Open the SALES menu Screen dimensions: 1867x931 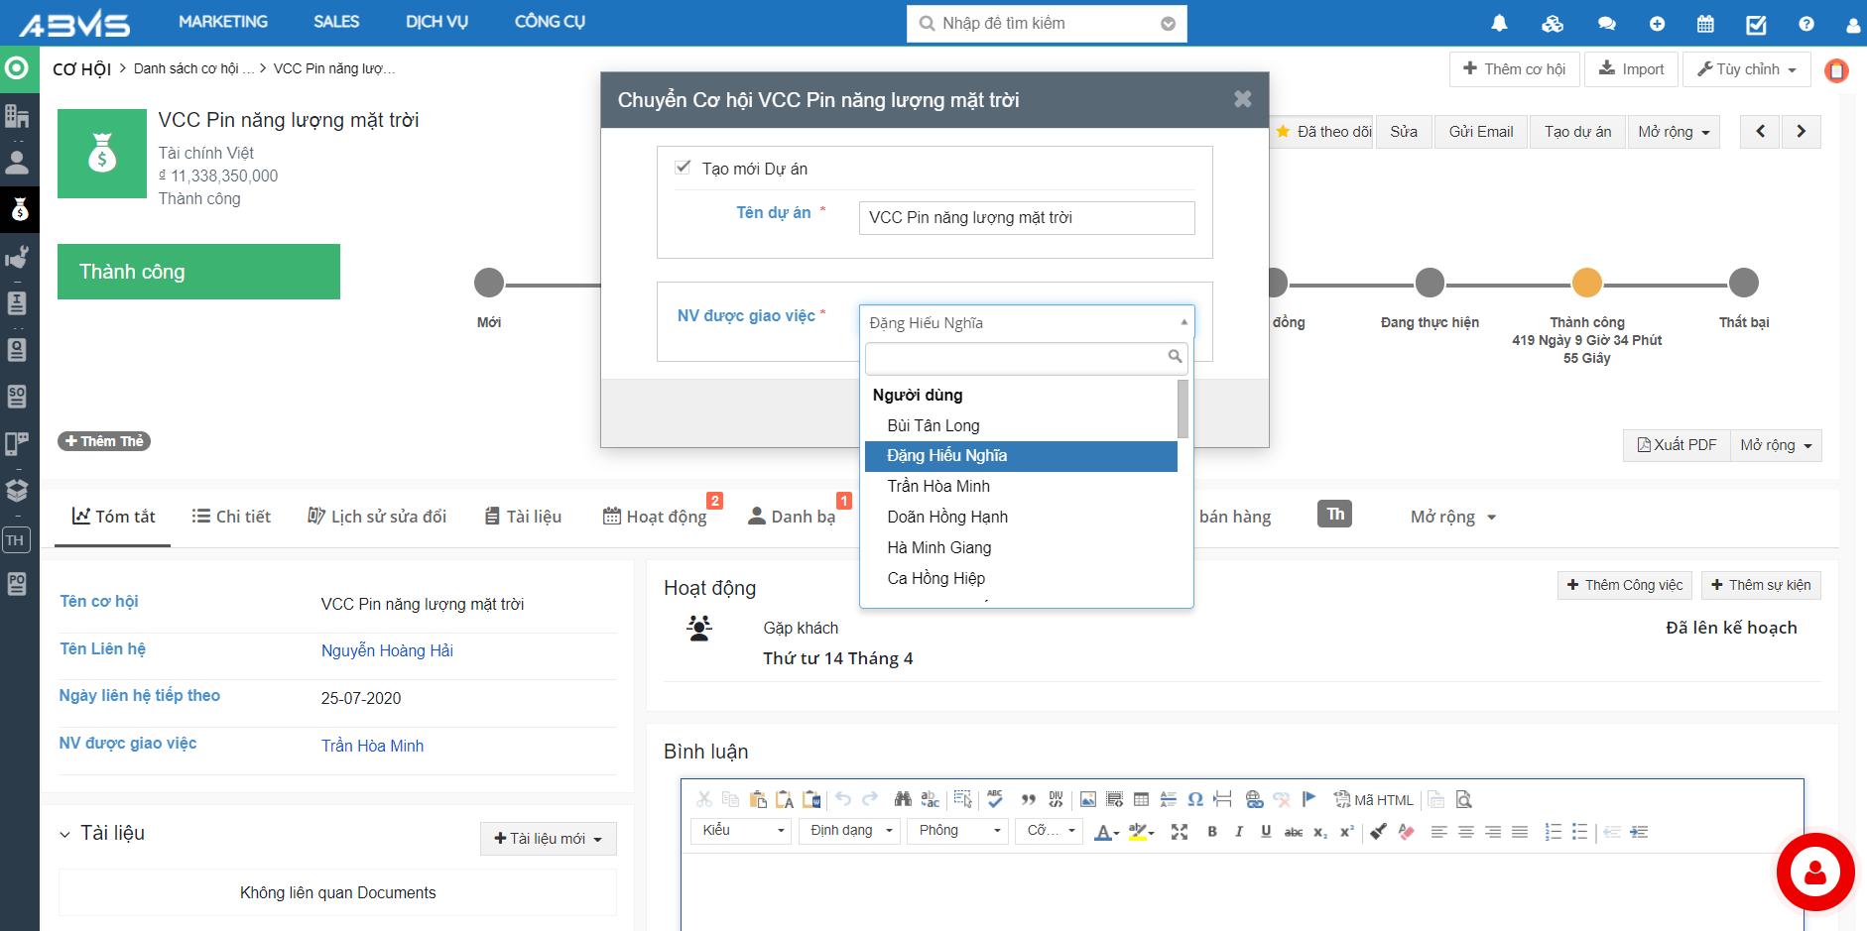336,22
